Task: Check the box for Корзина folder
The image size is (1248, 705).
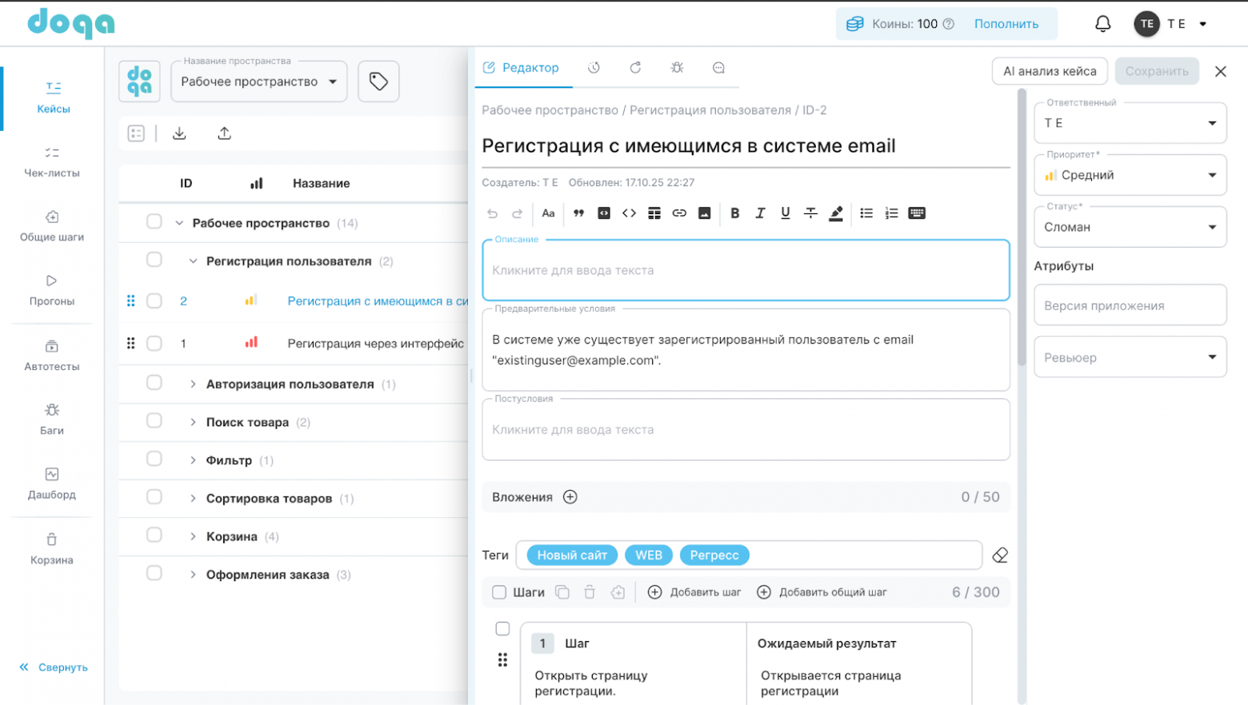Action: tap(154, 536)
